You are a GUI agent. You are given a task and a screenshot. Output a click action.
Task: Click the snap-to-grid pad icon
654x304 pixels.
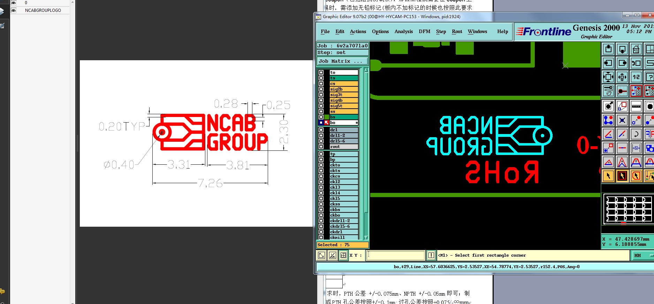pos(622,91)
